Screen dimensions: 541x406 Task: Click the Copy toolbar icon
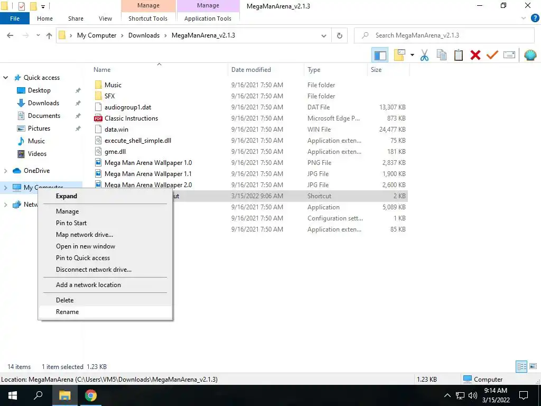(442, 55)
